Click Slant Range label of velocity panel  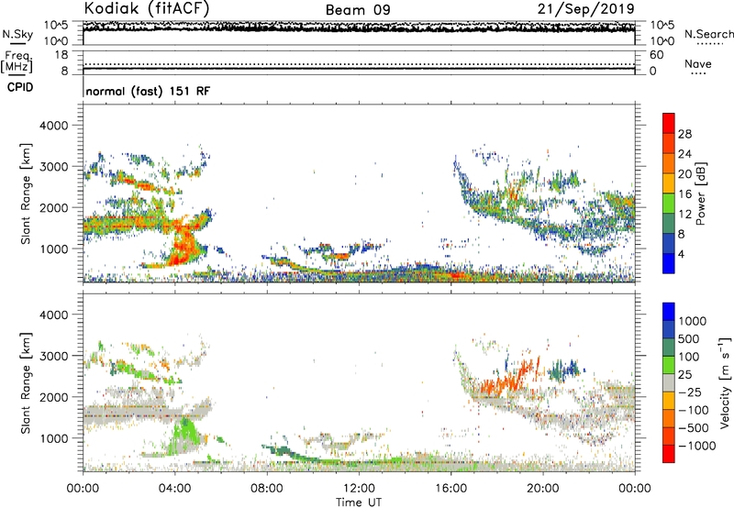tap(26, 383)
